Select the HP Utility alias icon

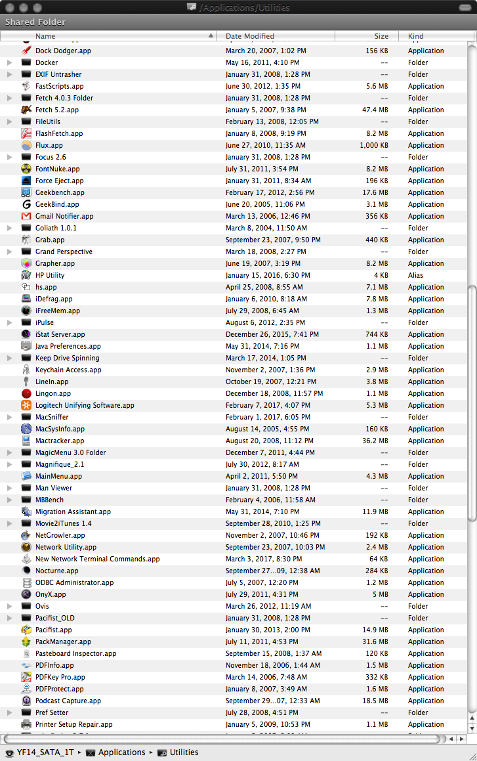click(27, 275)
